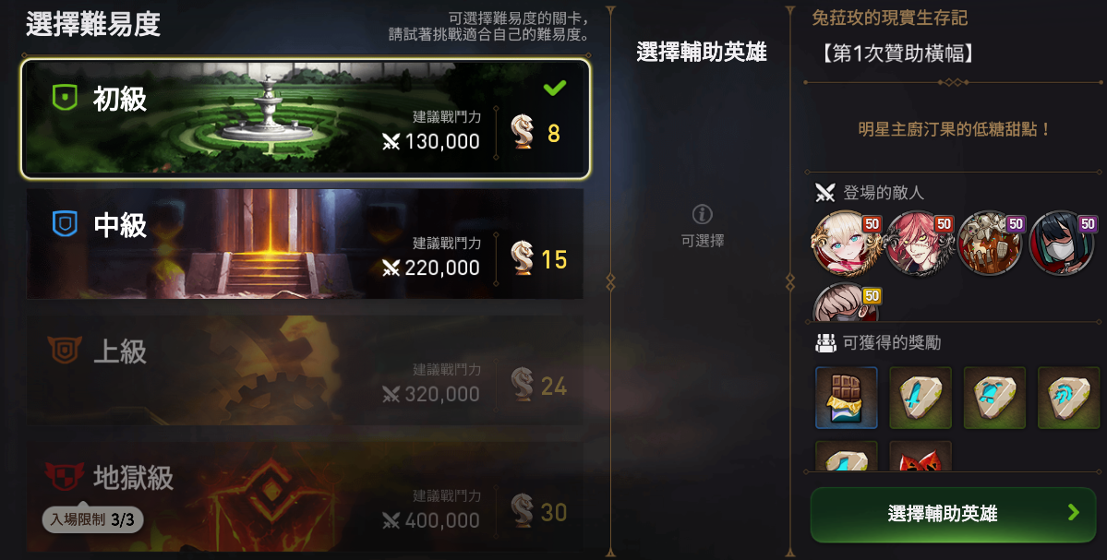Tap the skeleton enemy portrait

click(x=991, y=244)
